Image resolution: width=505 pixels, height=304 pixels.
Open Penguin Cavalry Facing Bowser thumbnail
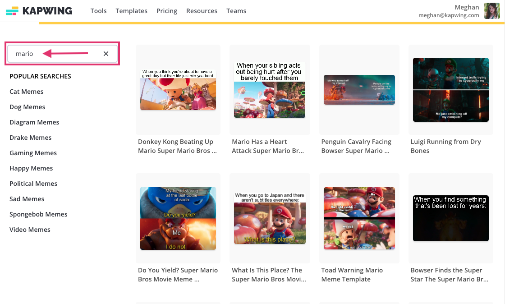pos(359,89)
